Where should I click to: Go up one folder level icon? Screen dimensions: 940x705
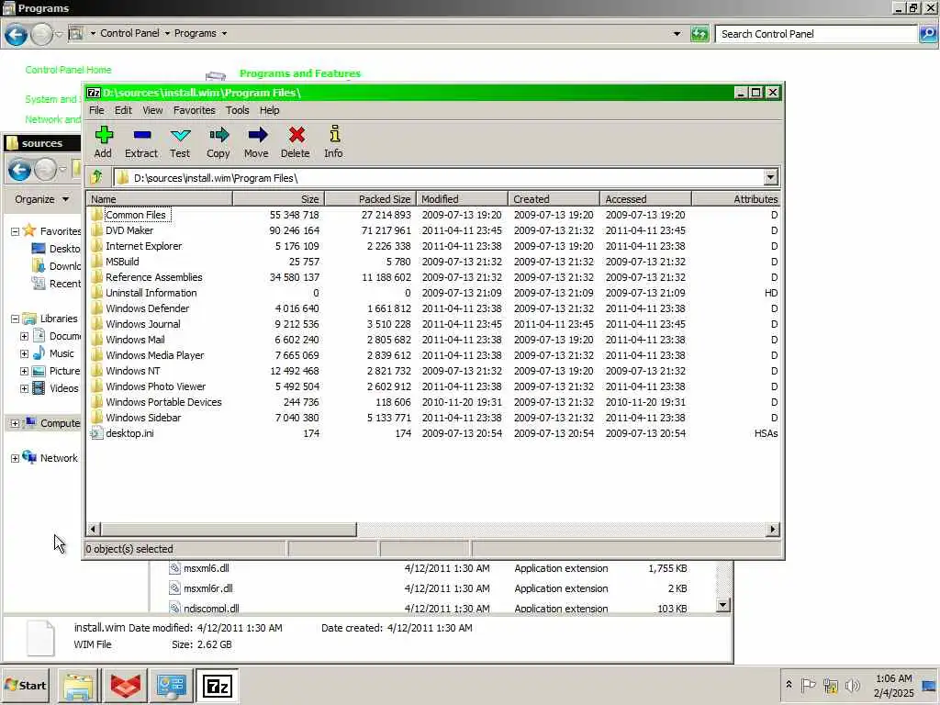pos(96,177)
